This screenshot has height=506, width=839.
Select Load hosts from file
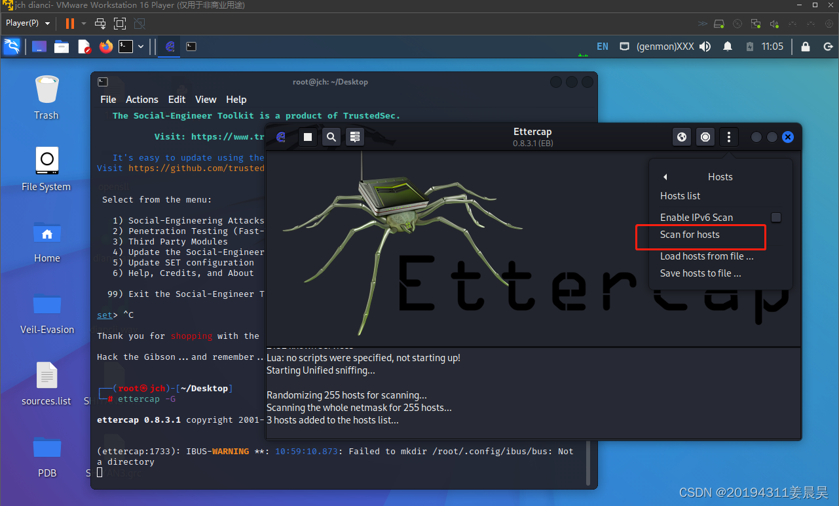pyautogui.click(x=707, y=256)
